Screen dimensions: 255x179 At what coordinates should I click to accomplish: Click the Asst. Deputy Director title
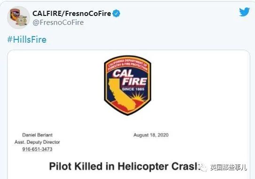pos(37,142)
